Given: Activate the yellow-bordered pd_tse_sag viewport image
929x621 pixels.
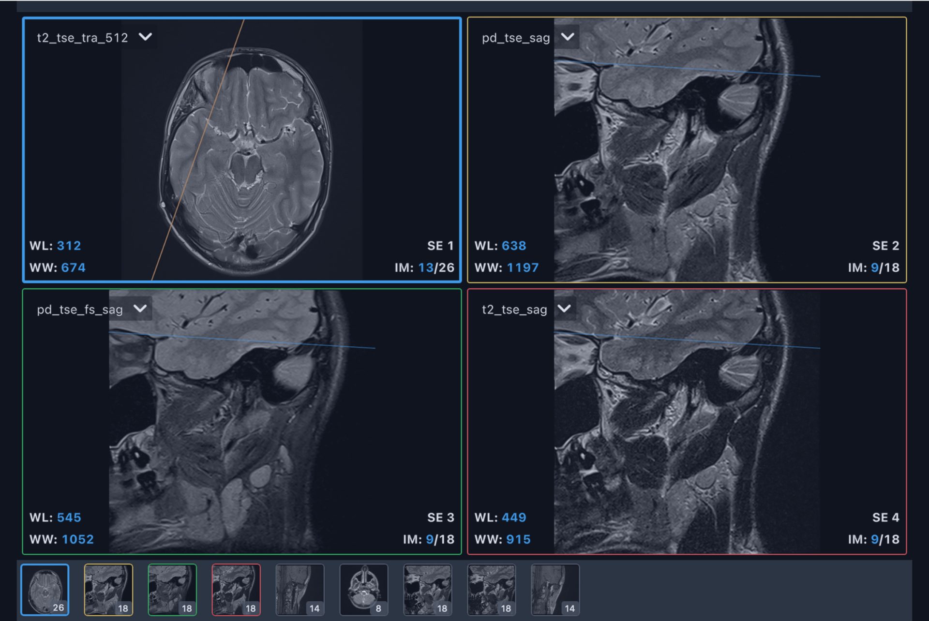Looking at the screenshot, I should (687, 150).
